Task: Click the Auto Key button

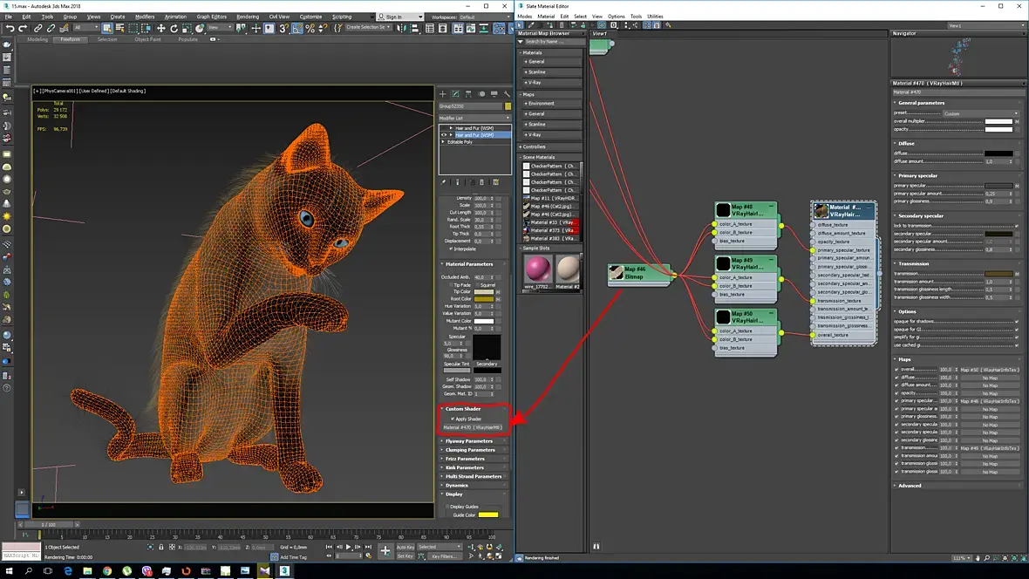Action: pos(405,548)
